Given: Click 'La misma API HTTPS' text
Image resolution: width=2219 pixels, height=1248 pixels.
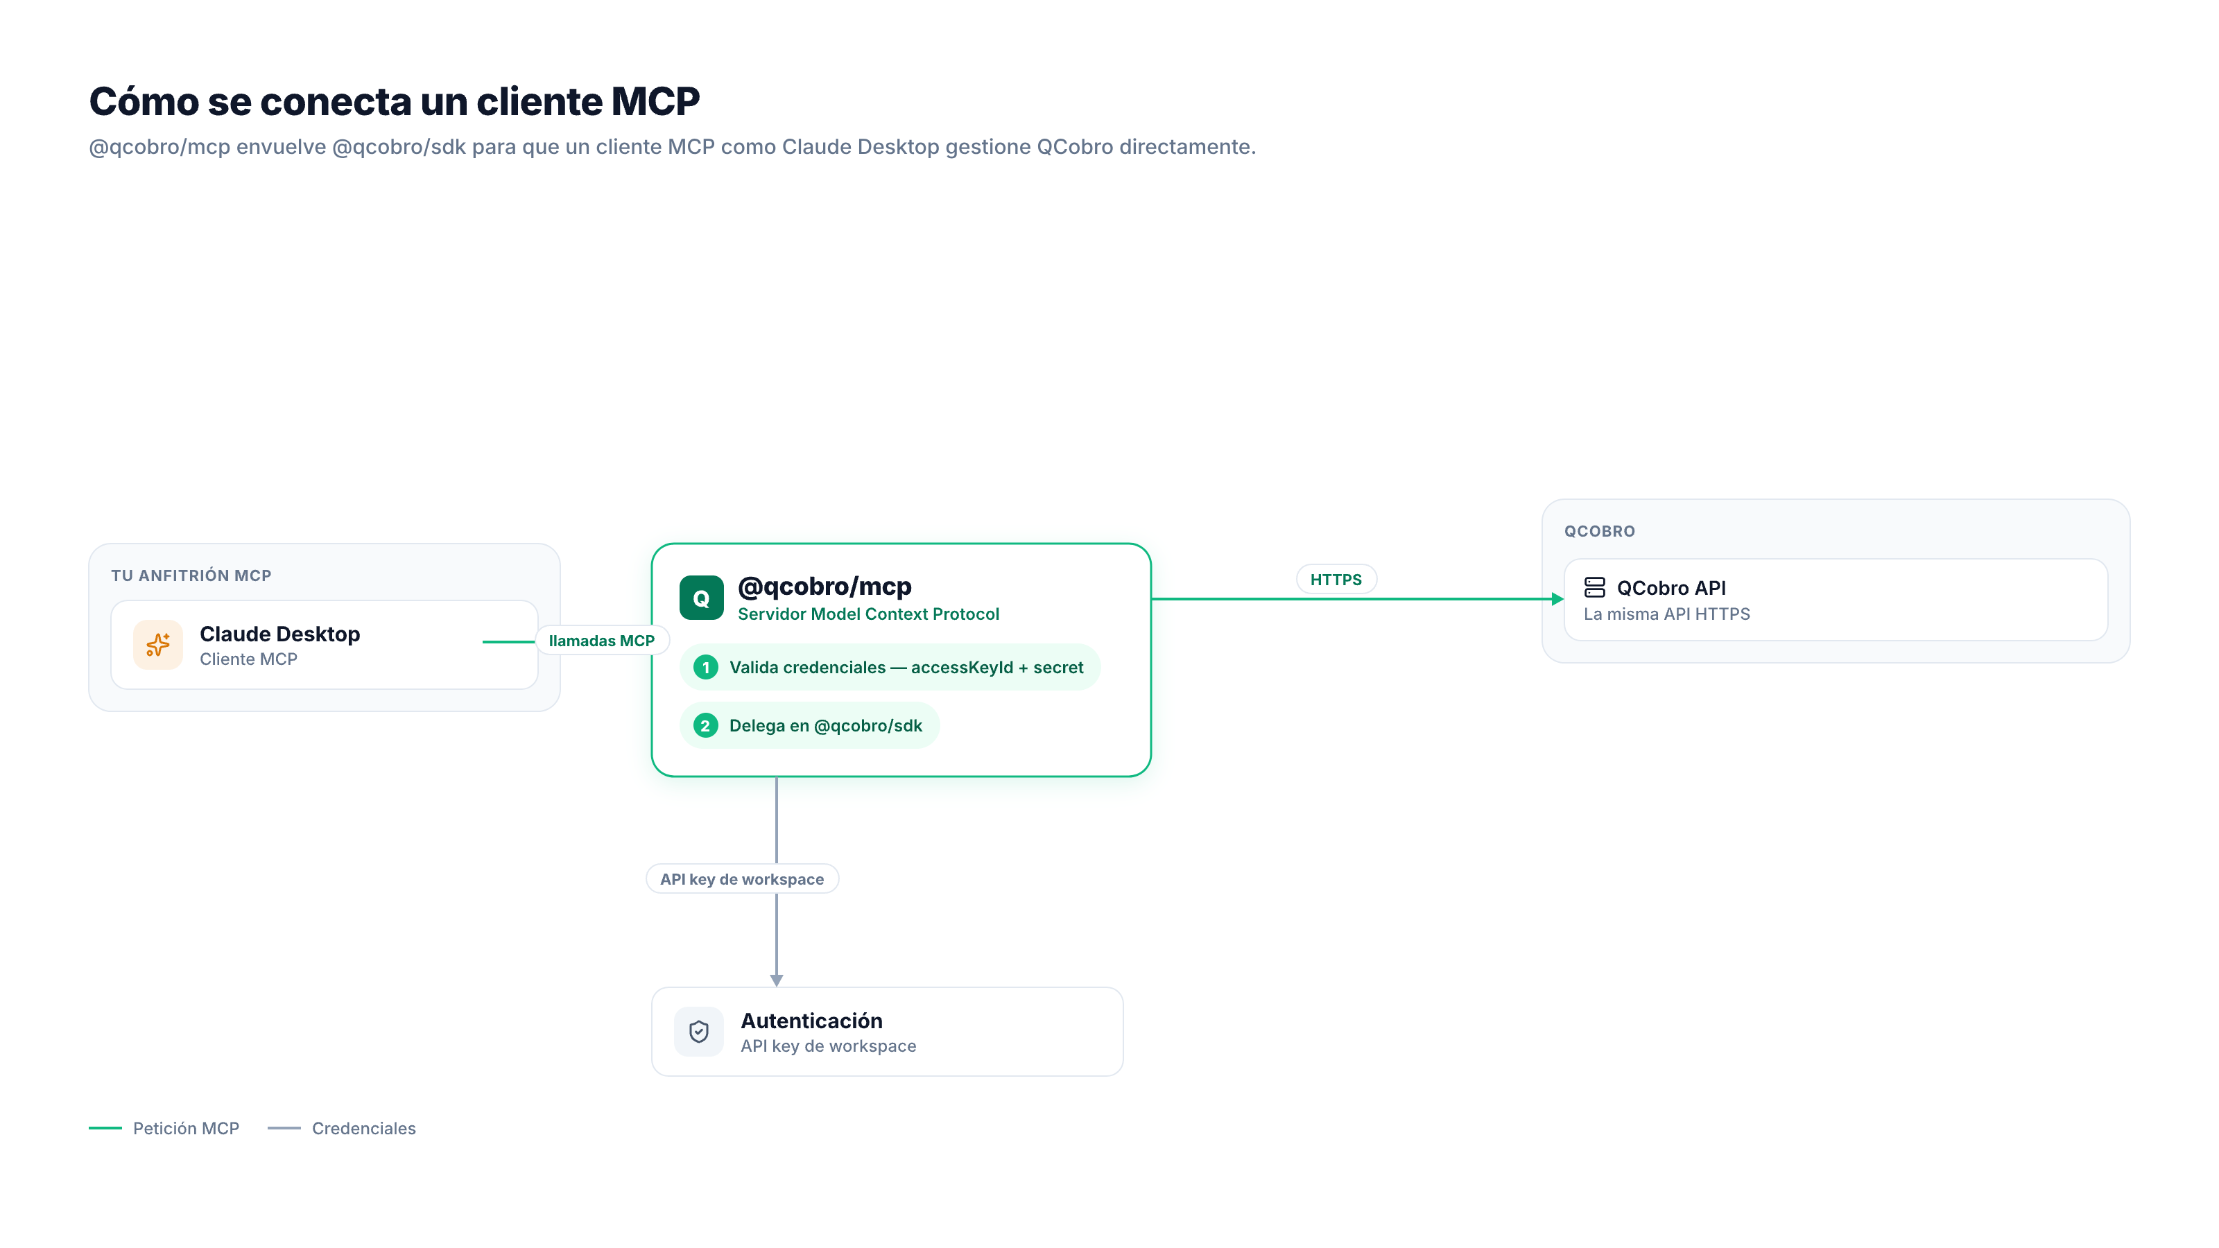Looking at the screenshot, I should point(1667,614).
